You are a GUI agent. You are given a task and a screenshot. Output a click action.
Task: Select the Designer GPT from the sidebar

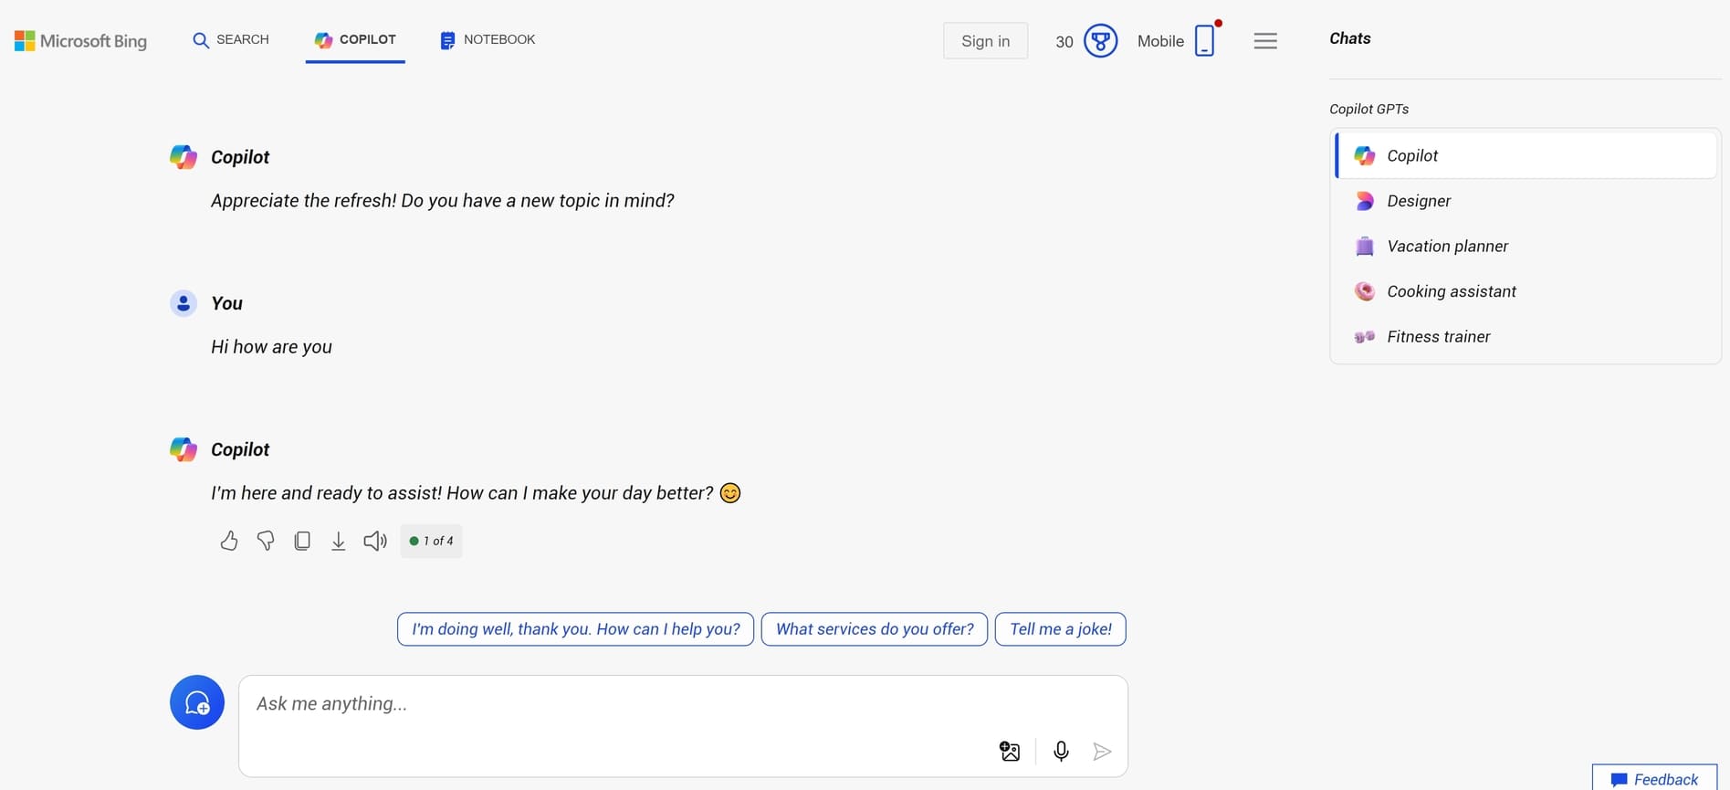[x=1419, y=201]
